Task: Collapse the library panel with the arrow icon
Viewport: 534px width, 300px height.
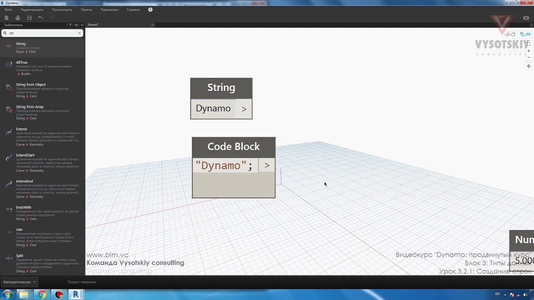Action: click(81, 25)
